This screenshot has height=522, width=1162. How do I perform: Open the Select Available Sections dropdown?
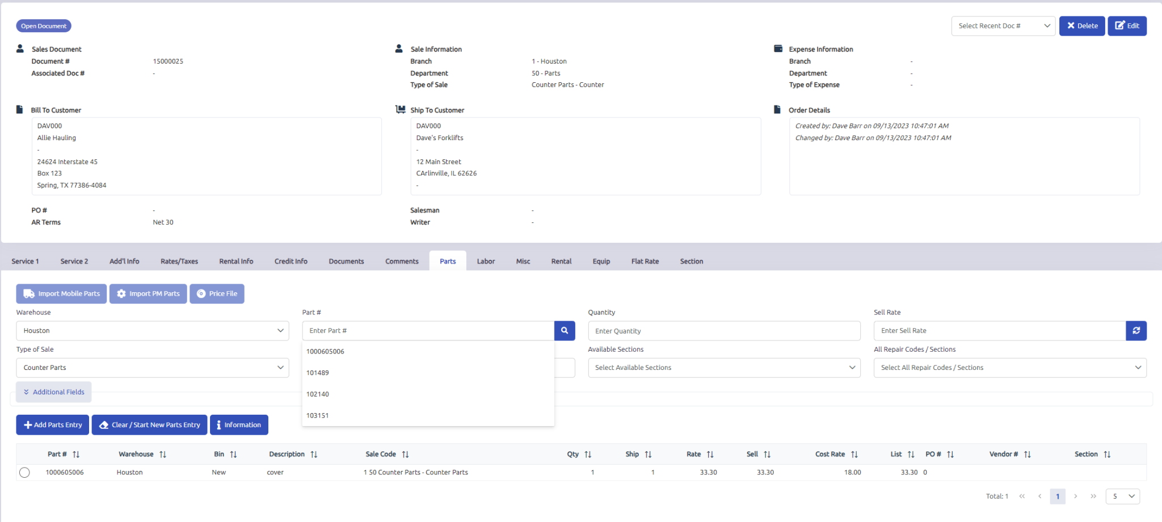tap(723, 368)
